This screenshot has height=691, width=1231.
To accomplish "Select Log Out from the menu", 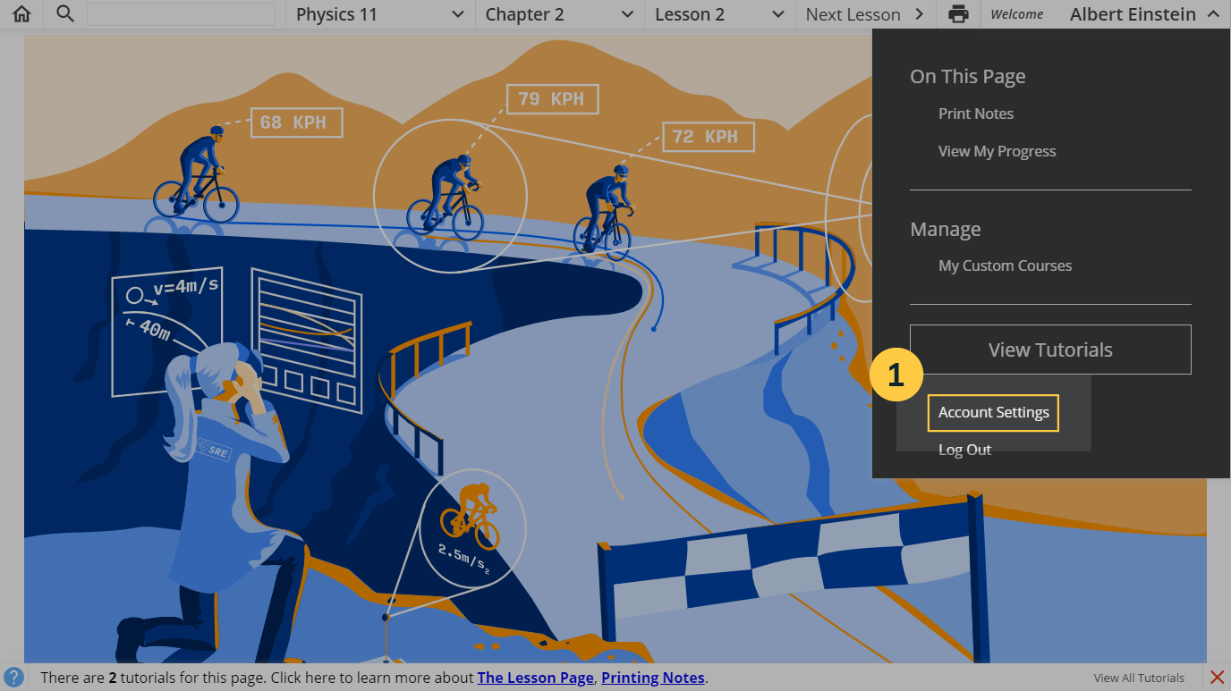I will pos(964,450).
